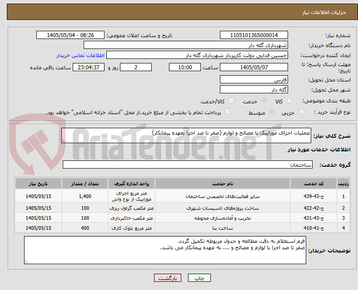Click the واحد اندازه گیری column header
Screen dimensions: 358x290
point(131,184)
